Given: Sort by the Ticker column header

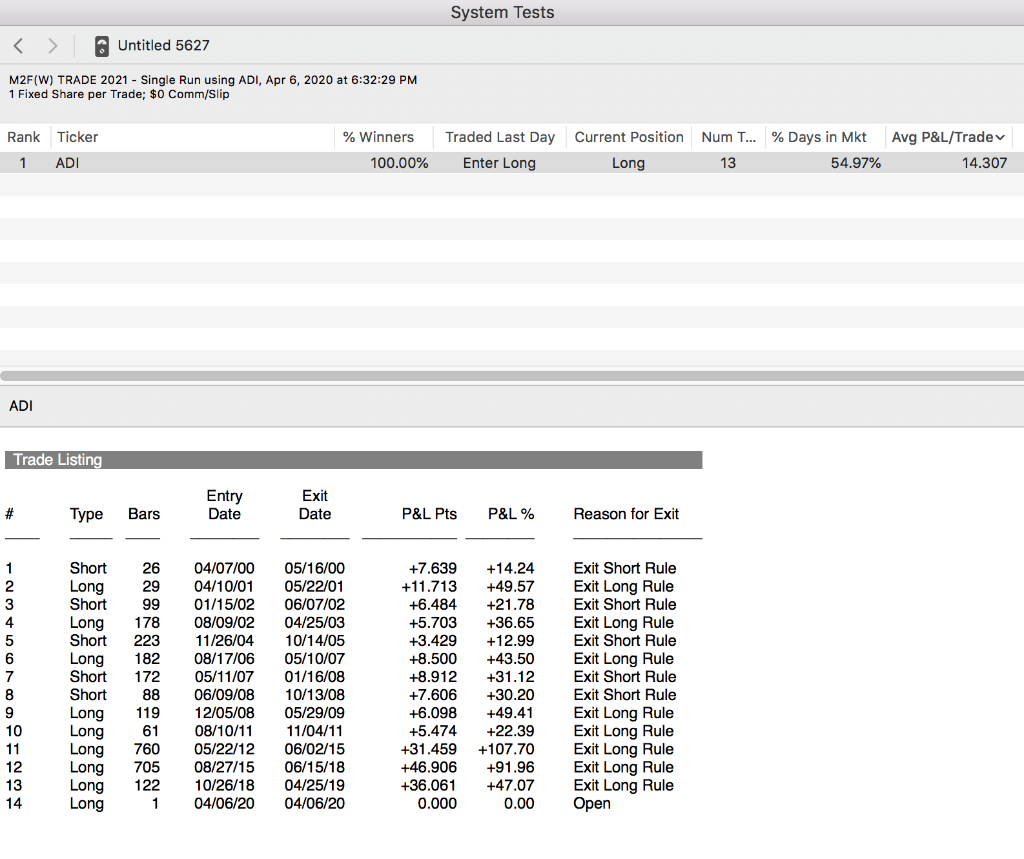Looking at the screenshot, I should click(77, 138).
